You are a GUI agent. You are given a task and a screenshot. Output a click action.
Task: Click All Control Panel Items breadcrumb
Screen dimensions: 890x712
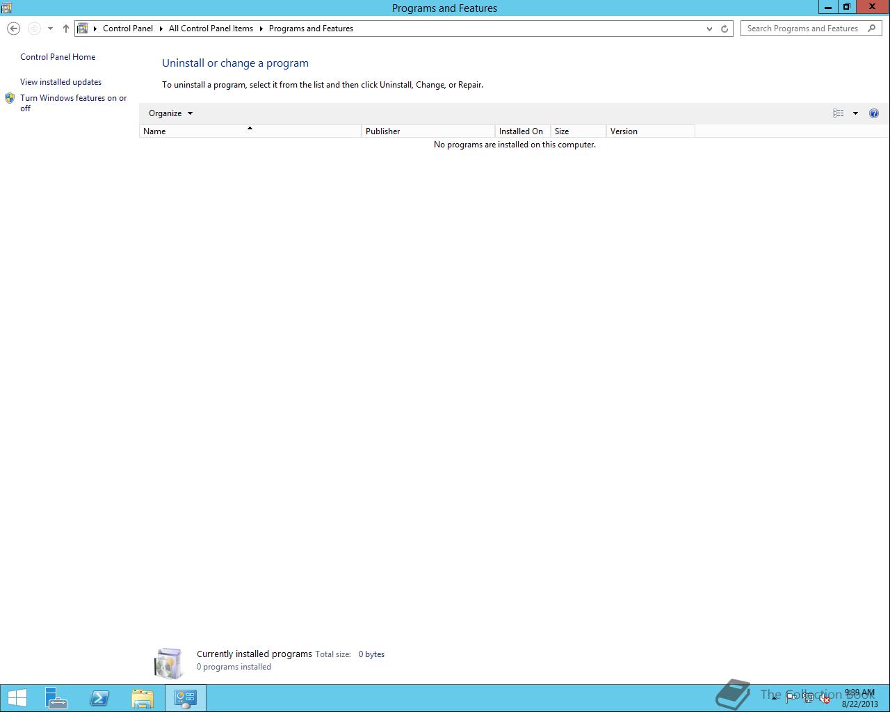(x=211, y=29)
